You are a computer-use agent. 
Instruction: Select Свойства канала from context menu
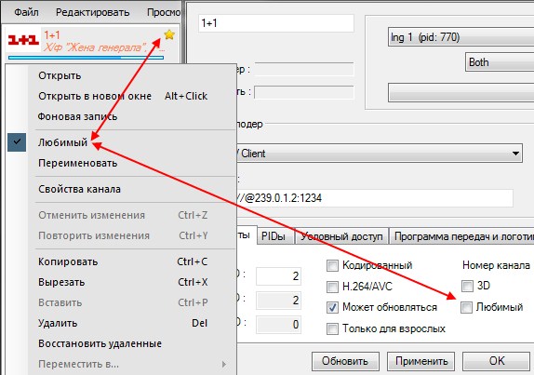(x=79, y=189)
